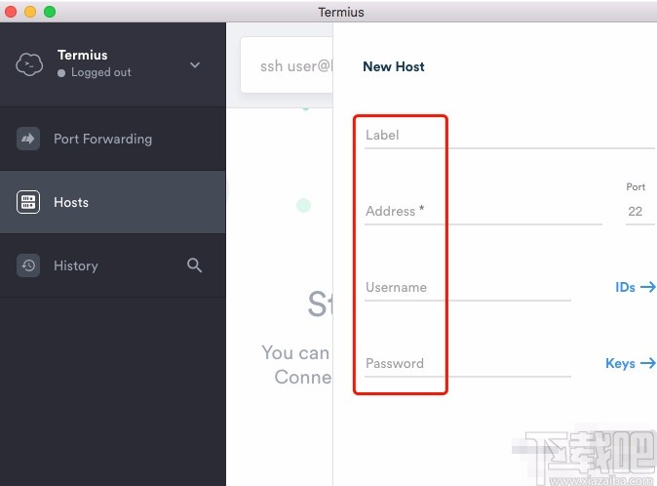
Task: Click the Termius cloud logo icon
Action: click(29, 64)
